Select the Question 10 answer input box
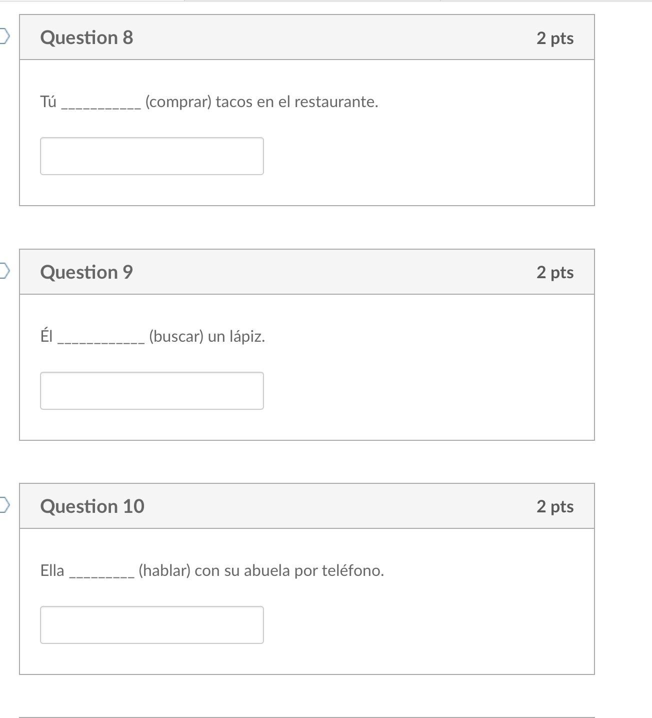Image resolution: width=652 pixels, height=718 pixels. pyautogui.click(x=151, y=625)
